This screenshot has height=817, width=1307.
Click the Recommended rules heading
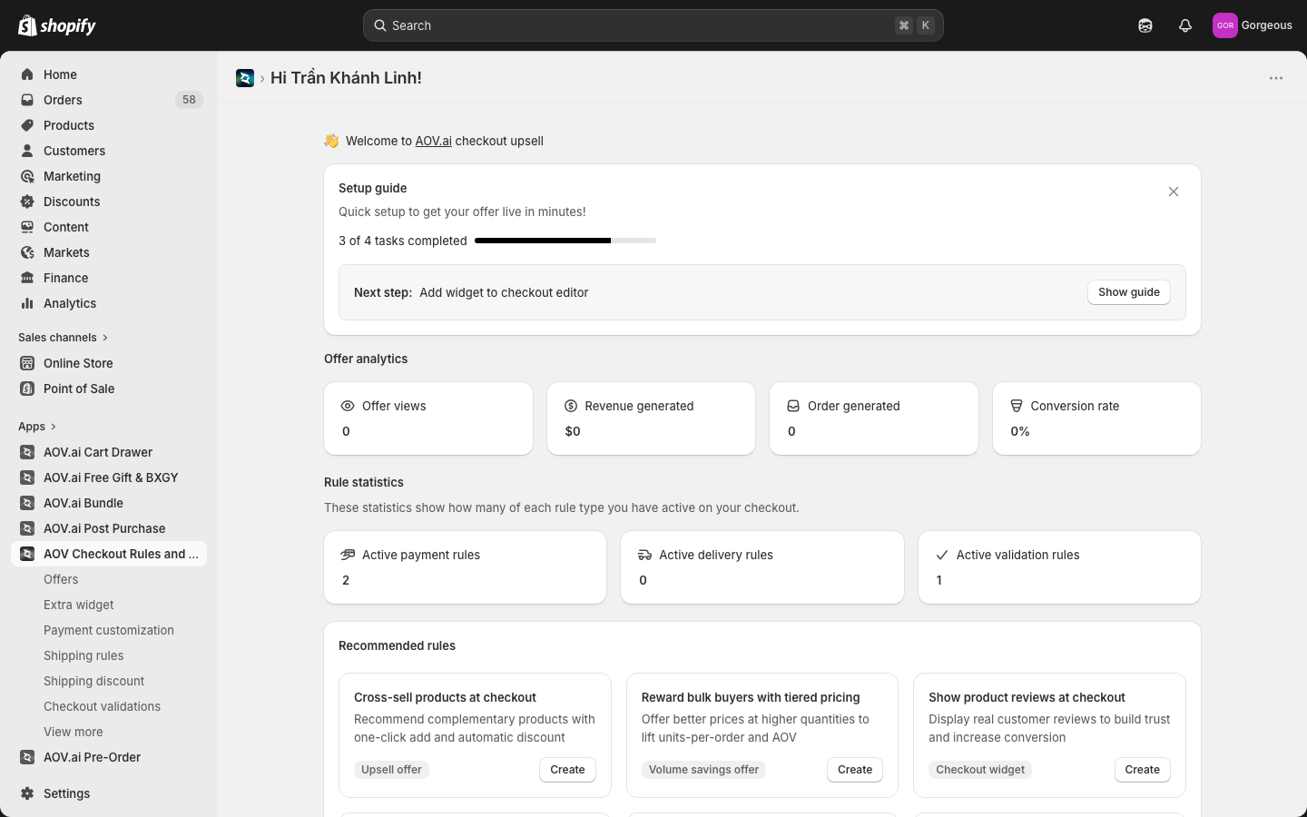(397, 645)
